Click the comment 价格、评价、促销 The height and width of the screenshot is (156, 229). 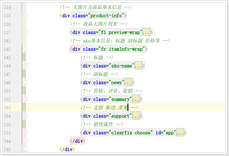pos(111,91)
